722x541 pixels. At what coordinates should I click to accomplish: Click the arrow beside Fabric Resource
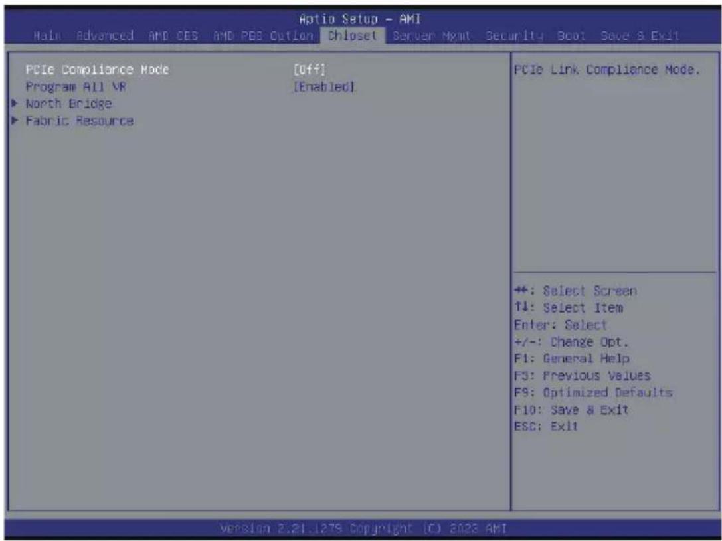point(15,121)
